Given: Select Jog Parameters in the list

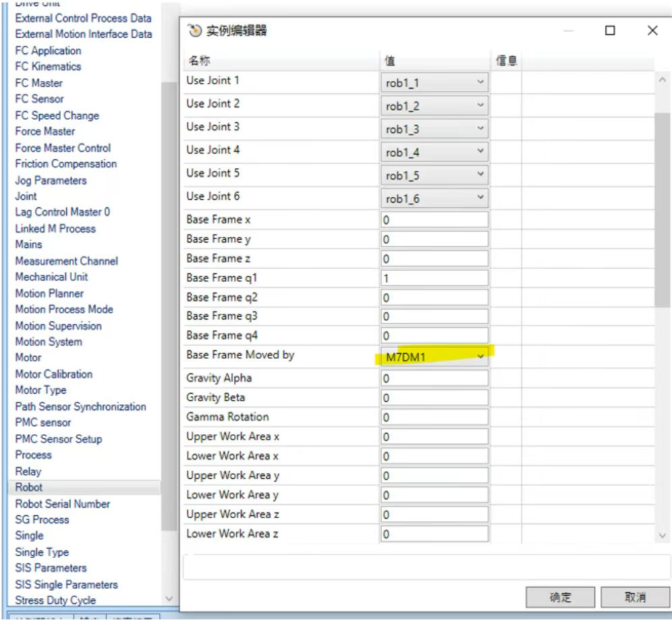Looking at the screenshot, I should [x=51, y=180].
